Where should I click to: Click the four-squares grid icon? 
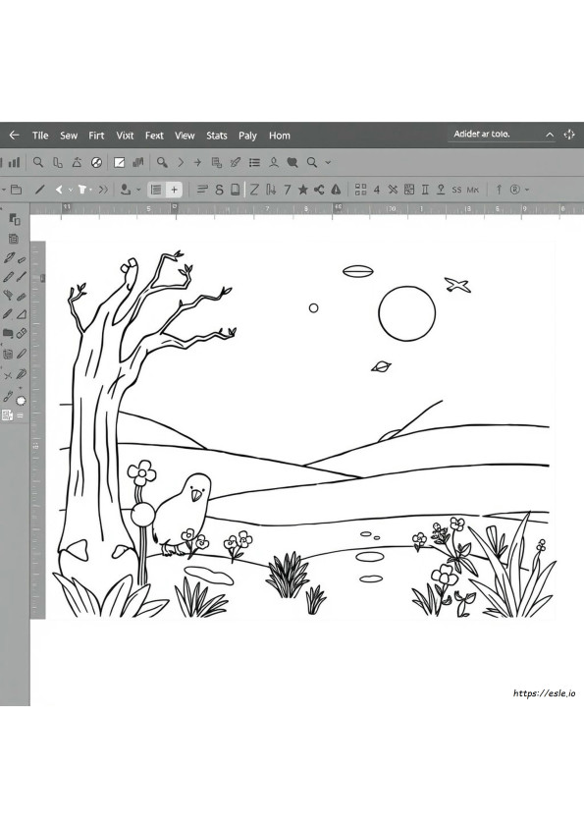point(360,190)
